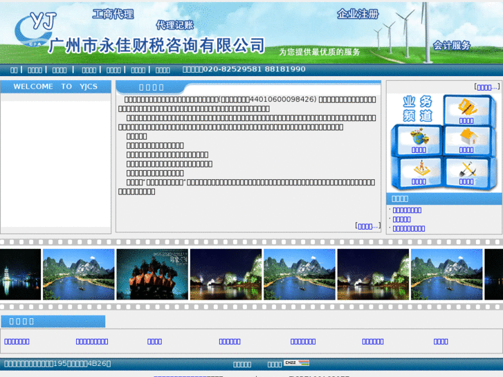The width and height of the screenshot is (503, 377).
Task: Click the 业务频道 title graphic
Action: [x=417, y=109]
